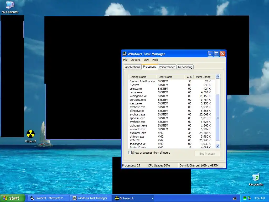
Task: Sort by the Image Name column header
Action: click(142, 77)
